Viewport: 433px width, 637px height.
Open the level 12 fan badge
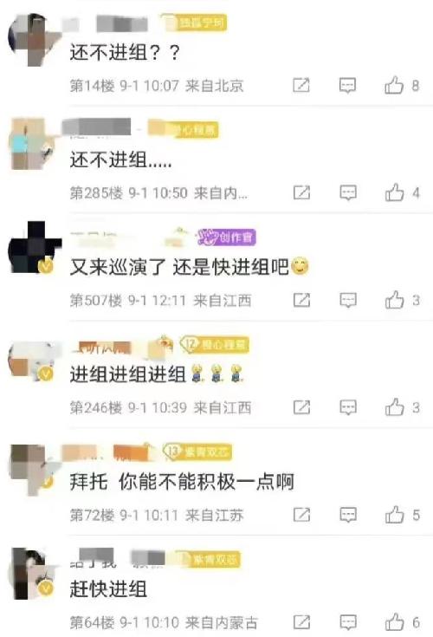pos(215,345)
